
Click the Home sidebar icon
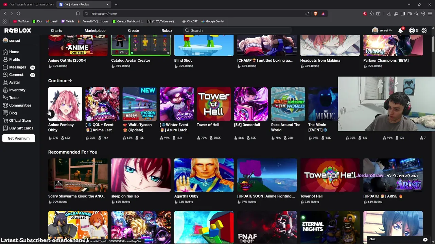5,52
